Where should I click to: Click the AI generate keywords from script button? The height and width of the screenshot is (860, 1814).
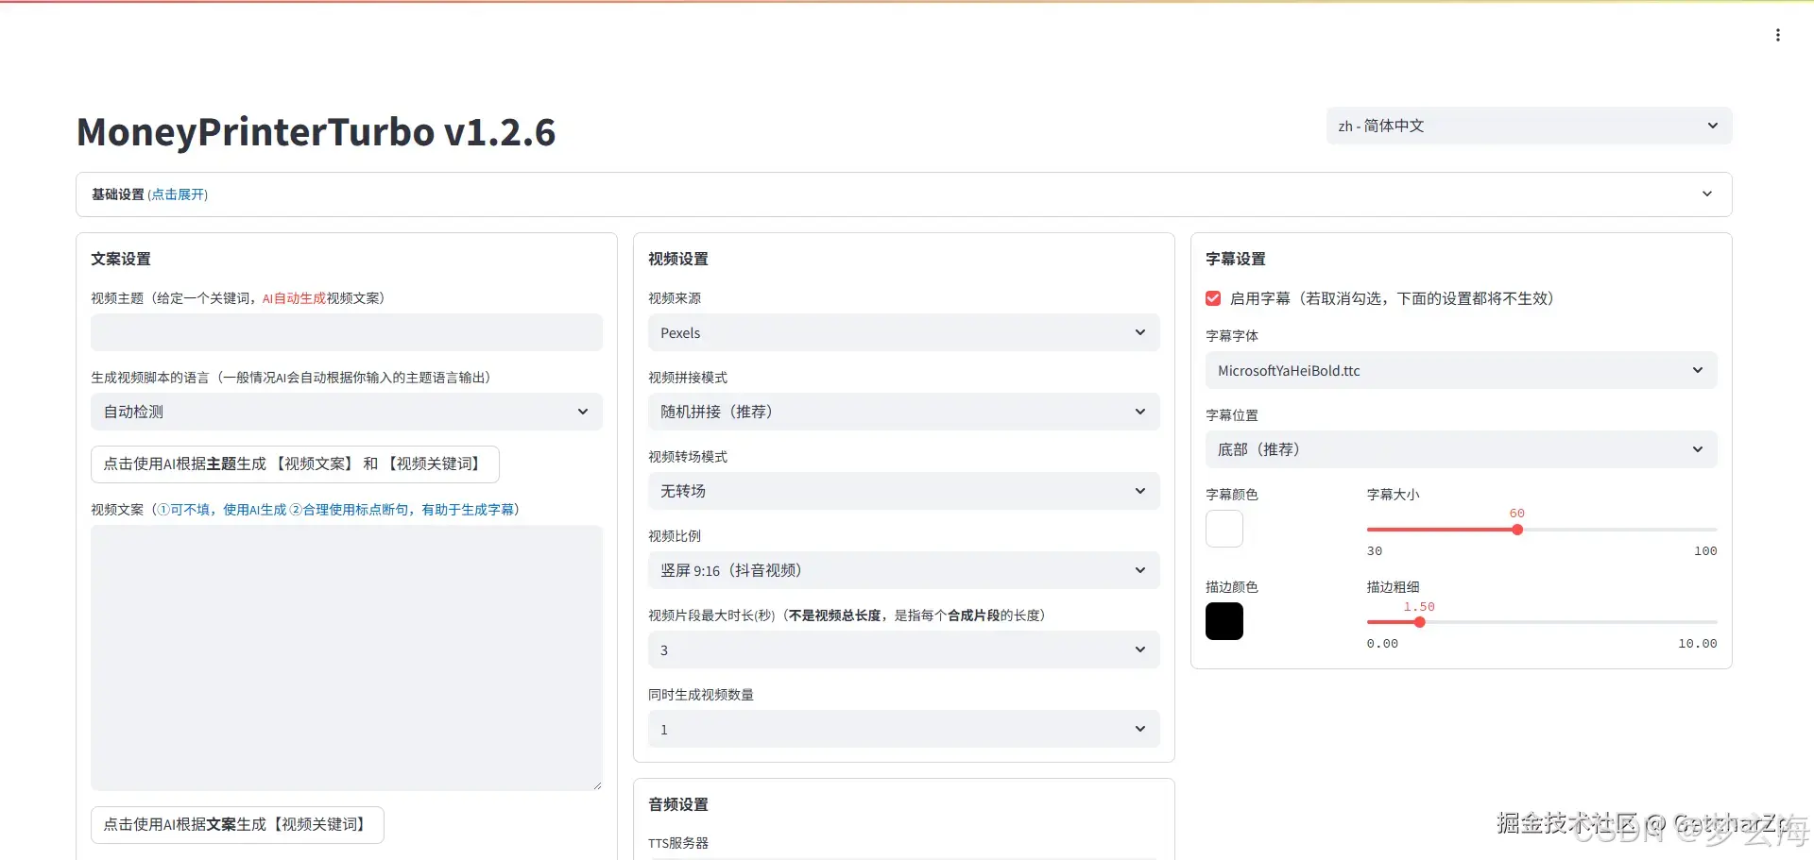(x=236, y=824)
